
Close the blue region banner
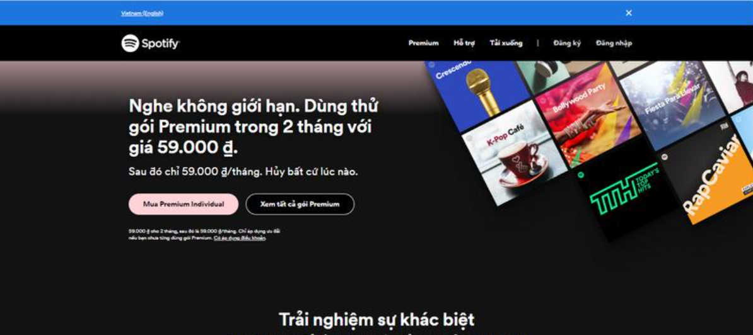629,13
